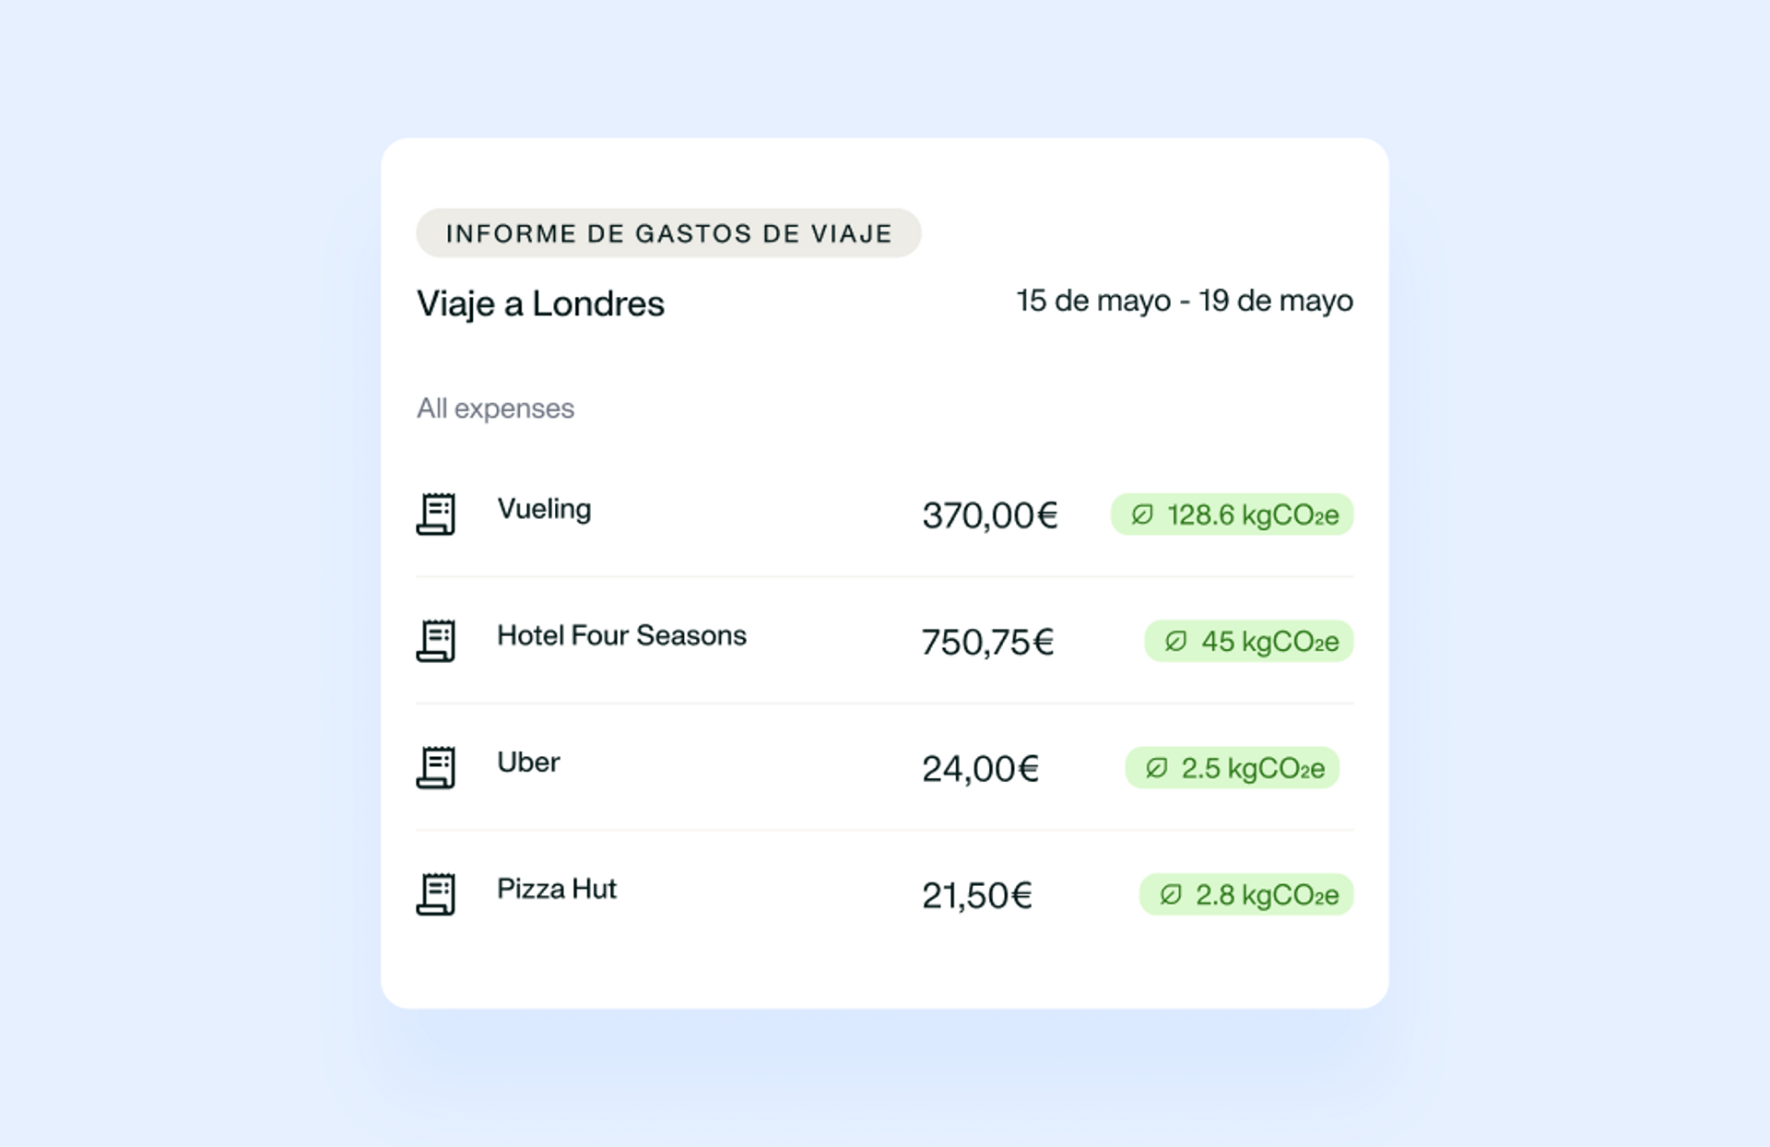Click the Viaje a Londres title
The width and height of the screenshot is (1770, 1147).
tap(540, 303)
